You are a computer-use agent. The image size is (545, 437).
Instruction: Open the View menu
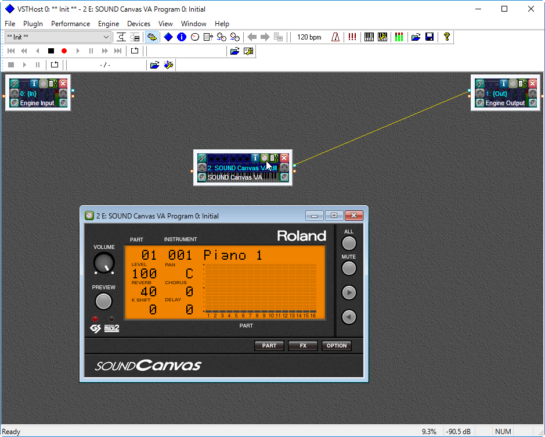tap(165, 24)
